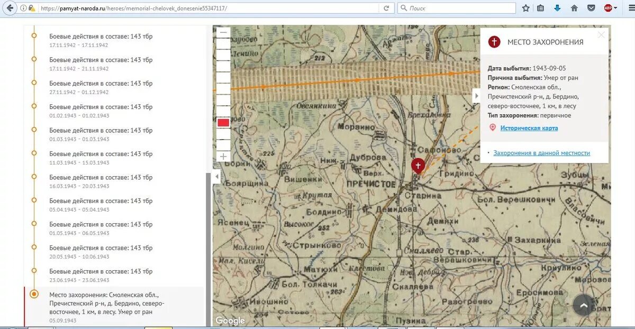Screen dimensions: 635x329
Task: Click the burial cross icon in panel header
Action: tap(494, 42)
